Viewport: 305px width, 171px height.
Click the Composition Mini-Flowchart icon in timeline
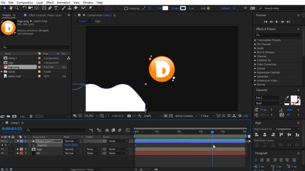point(91,130)
